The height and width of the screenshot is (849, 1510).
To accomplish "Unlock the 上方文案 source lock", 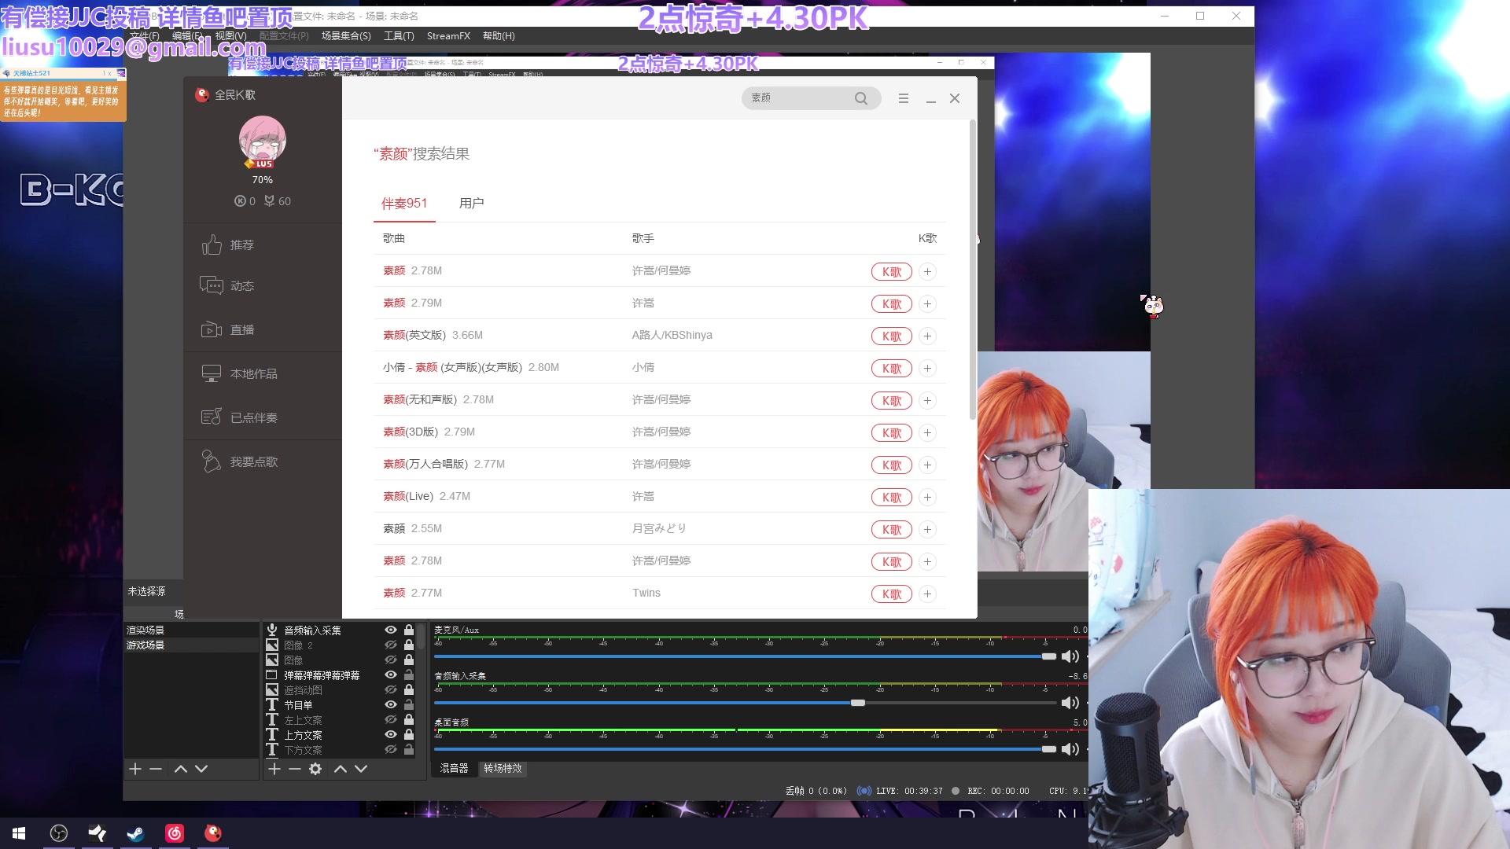I will tap(408, 734).
